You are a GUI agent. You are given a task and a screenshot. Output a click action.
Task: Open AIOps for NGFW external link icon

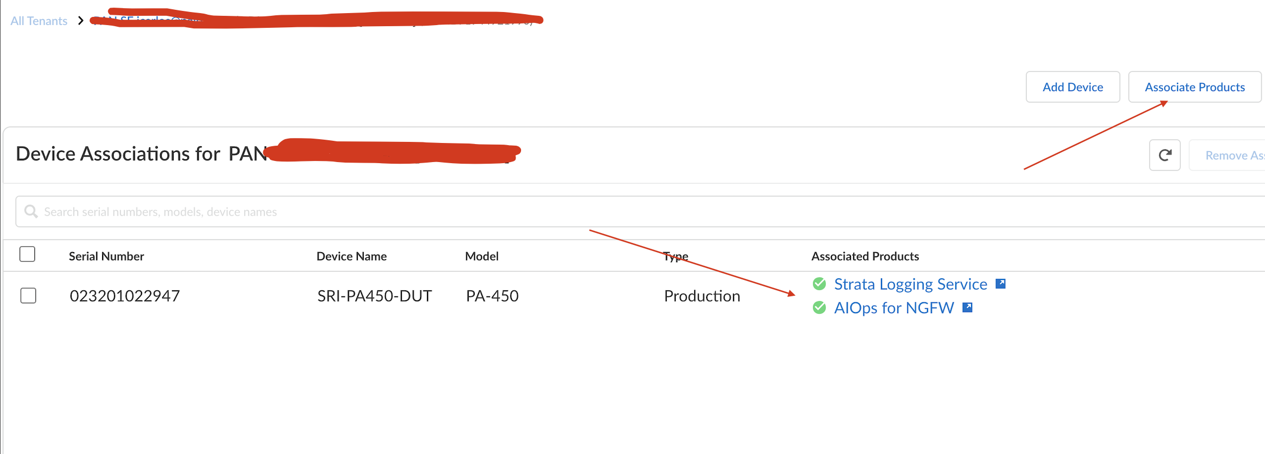[x=967, y=308]
